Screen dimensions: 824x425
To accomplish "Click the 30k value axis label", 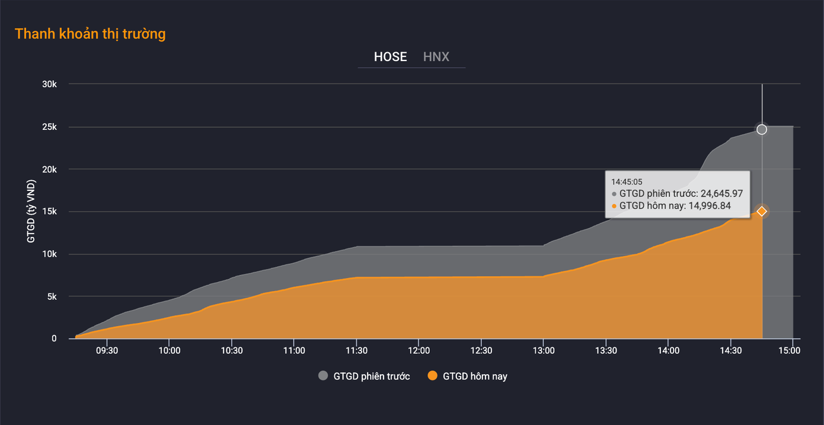I will coord(49,84).
